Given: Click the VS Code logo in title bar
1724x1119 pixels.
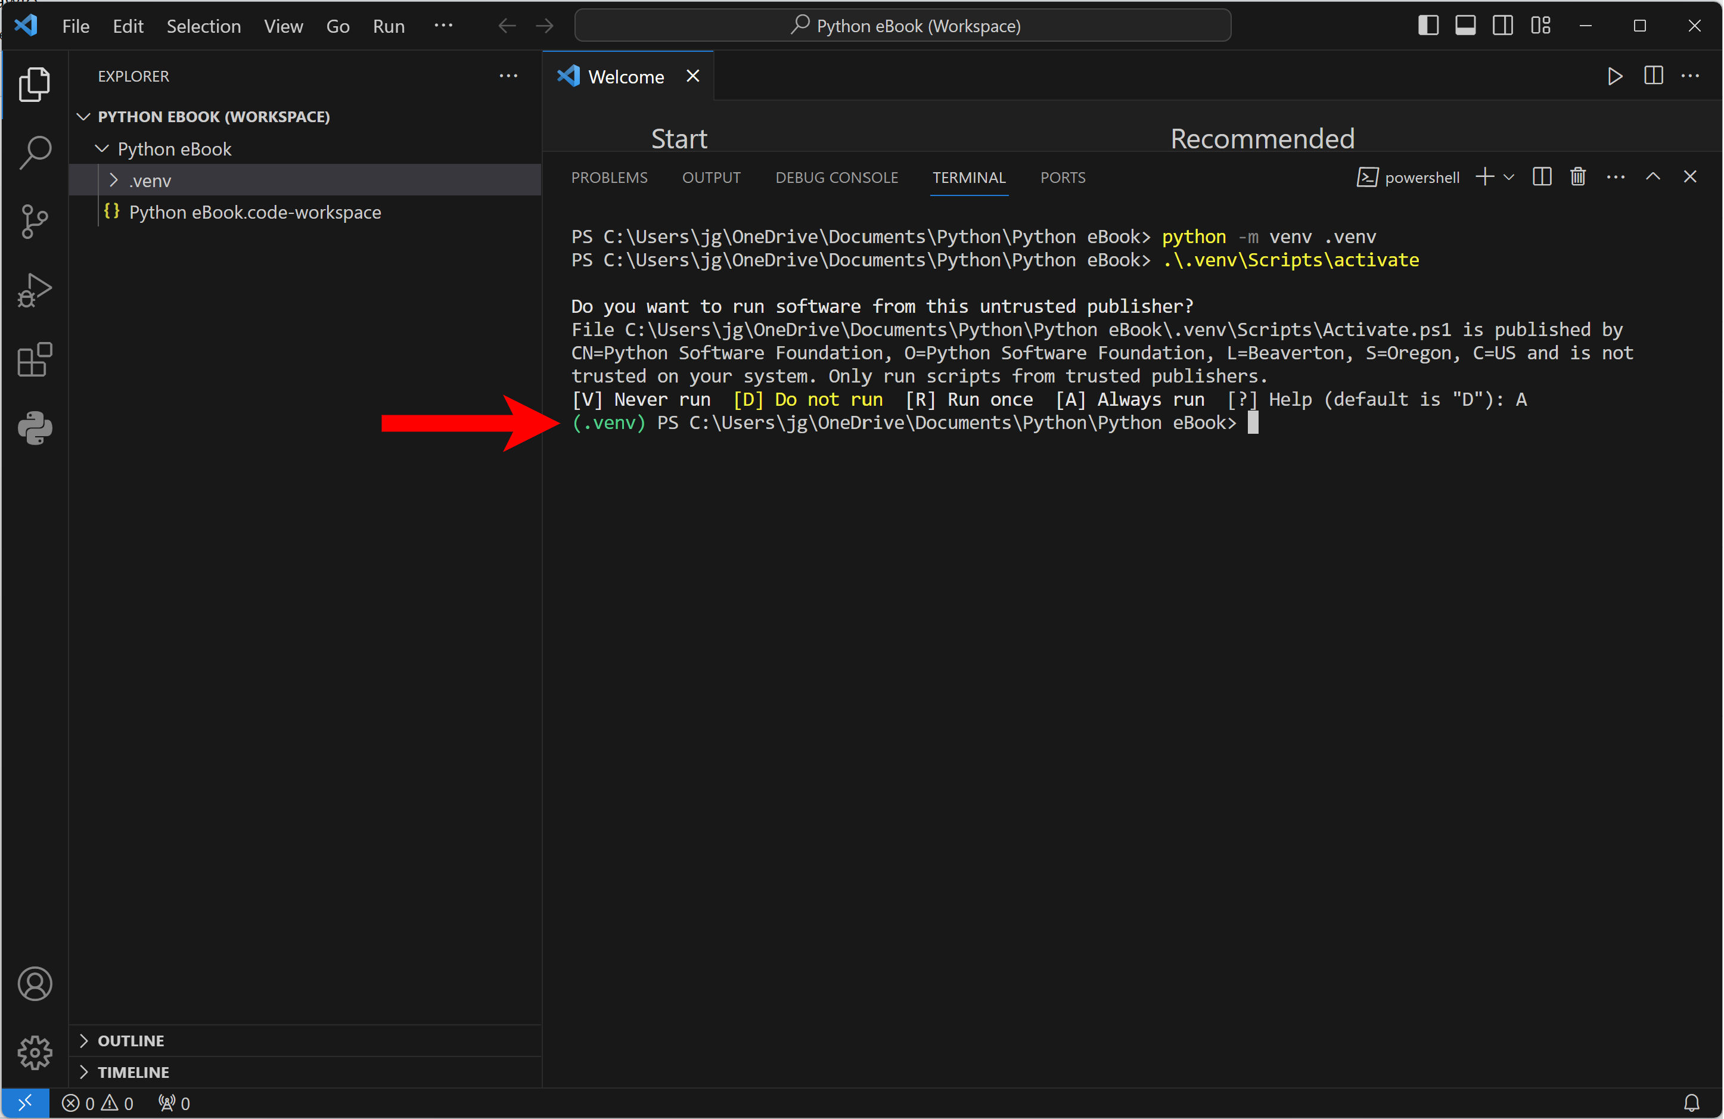Looking at the screenshot, I should pos(26,26).
